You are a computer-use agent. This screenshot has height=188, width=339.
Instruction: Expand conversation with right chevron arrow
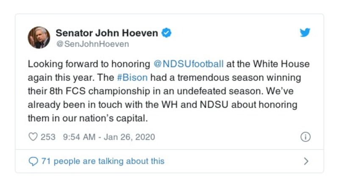point(306,161)
